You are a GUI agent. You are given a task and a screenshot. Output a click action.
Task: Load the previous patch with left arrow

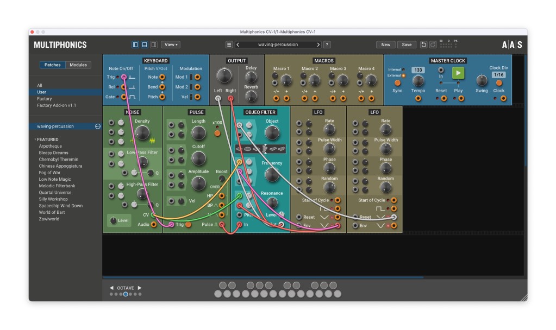(238, 45)
